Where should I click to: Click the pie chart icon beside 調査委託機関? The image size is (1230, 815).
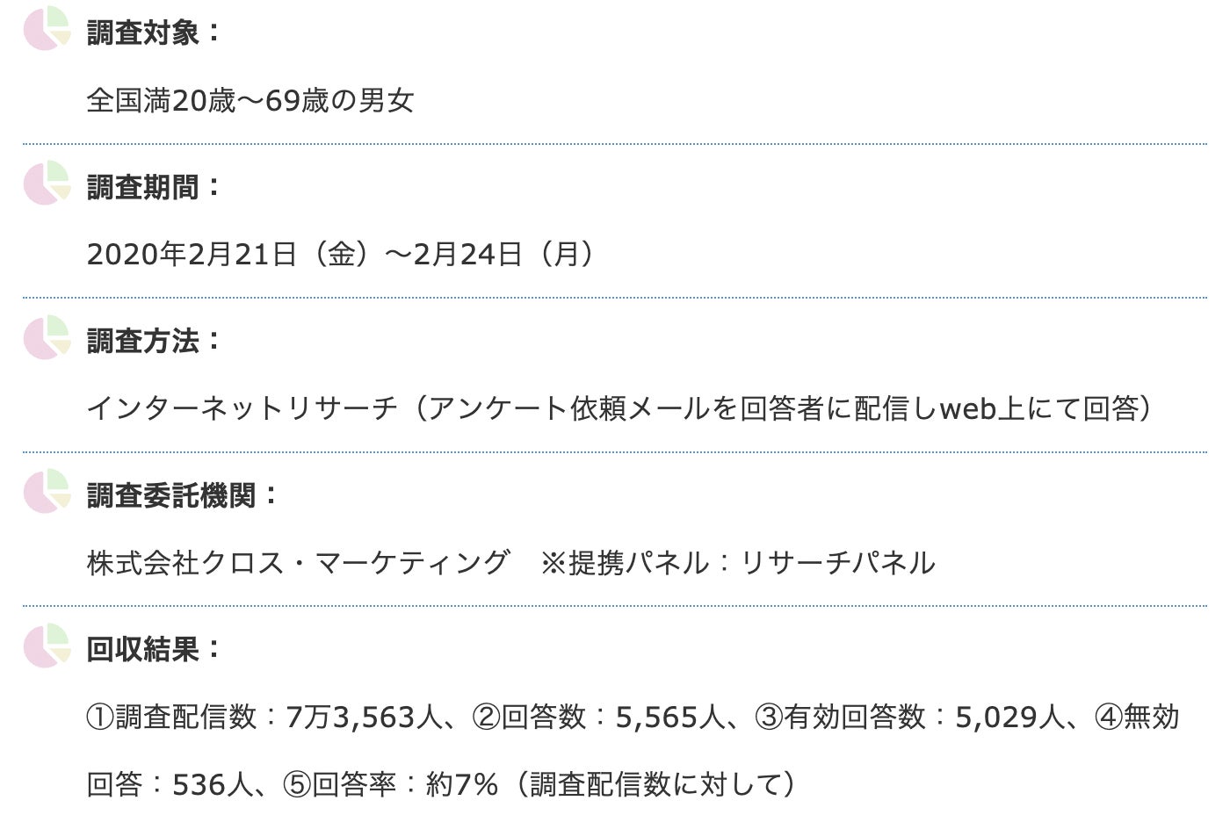click(x=47, y=491)
